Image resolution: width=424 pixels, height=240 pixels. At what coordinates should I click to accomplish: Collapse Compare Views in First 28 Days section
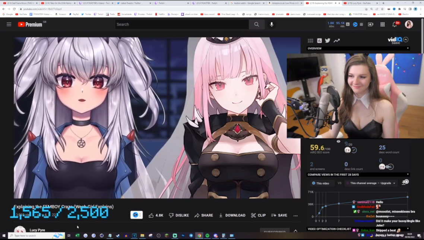coord(408,175)
